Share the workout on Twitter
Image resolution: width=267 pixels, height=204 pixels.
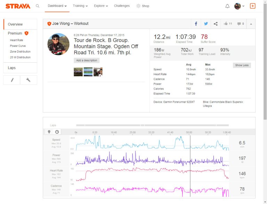click(x=206, y=24)
